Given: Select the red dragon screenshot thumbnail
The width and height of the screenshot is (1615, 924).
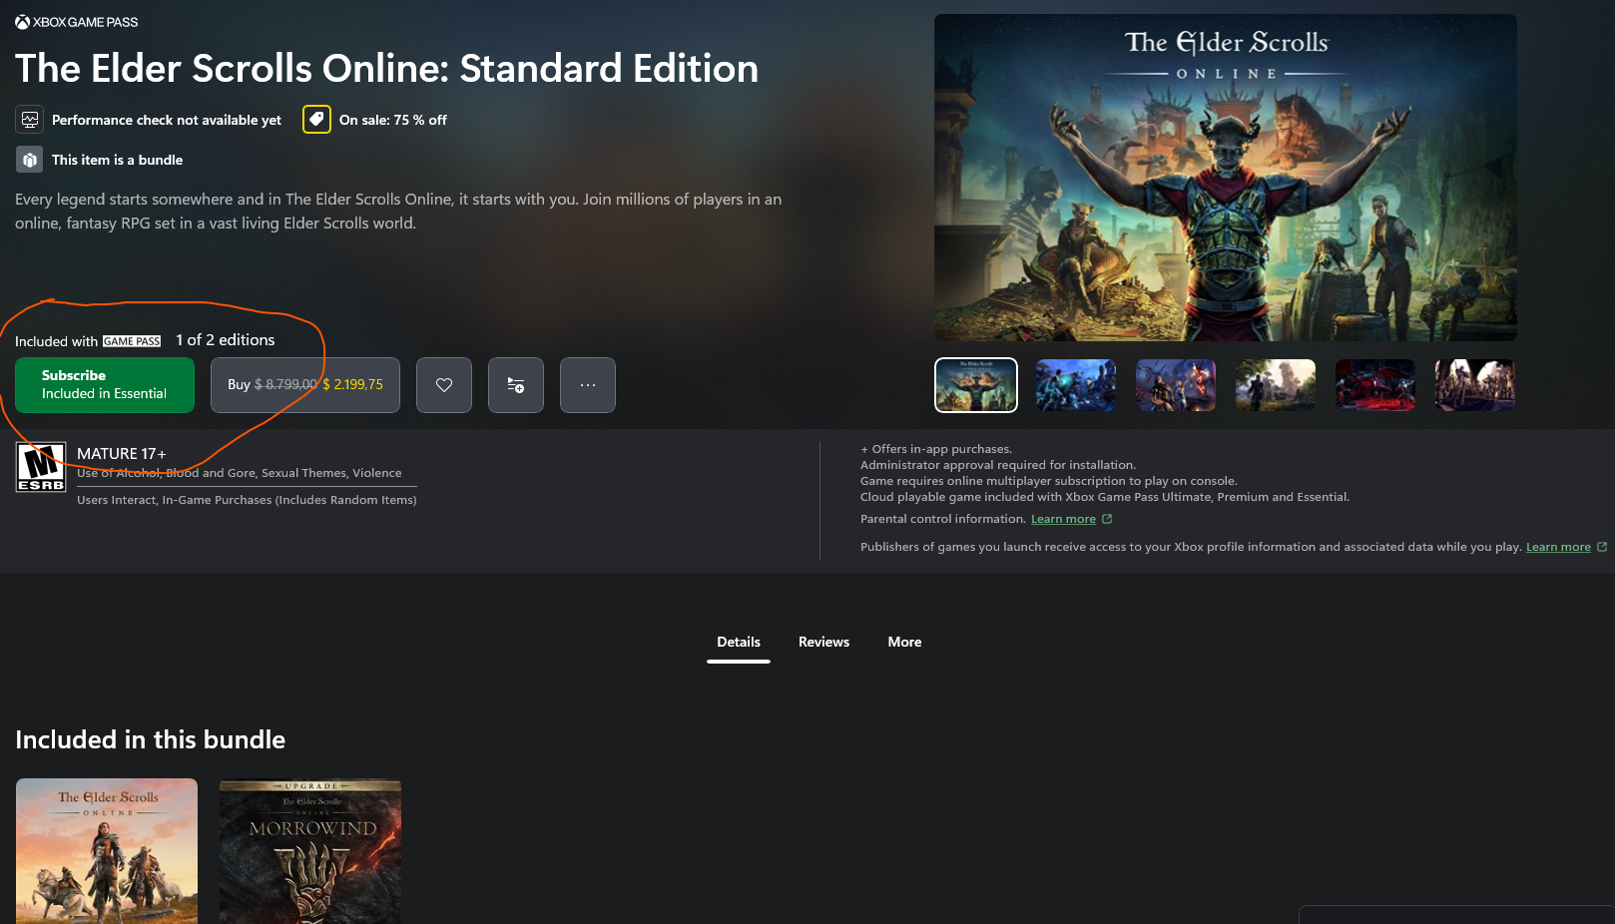Looking at the screenshot, I should 1375,385.
